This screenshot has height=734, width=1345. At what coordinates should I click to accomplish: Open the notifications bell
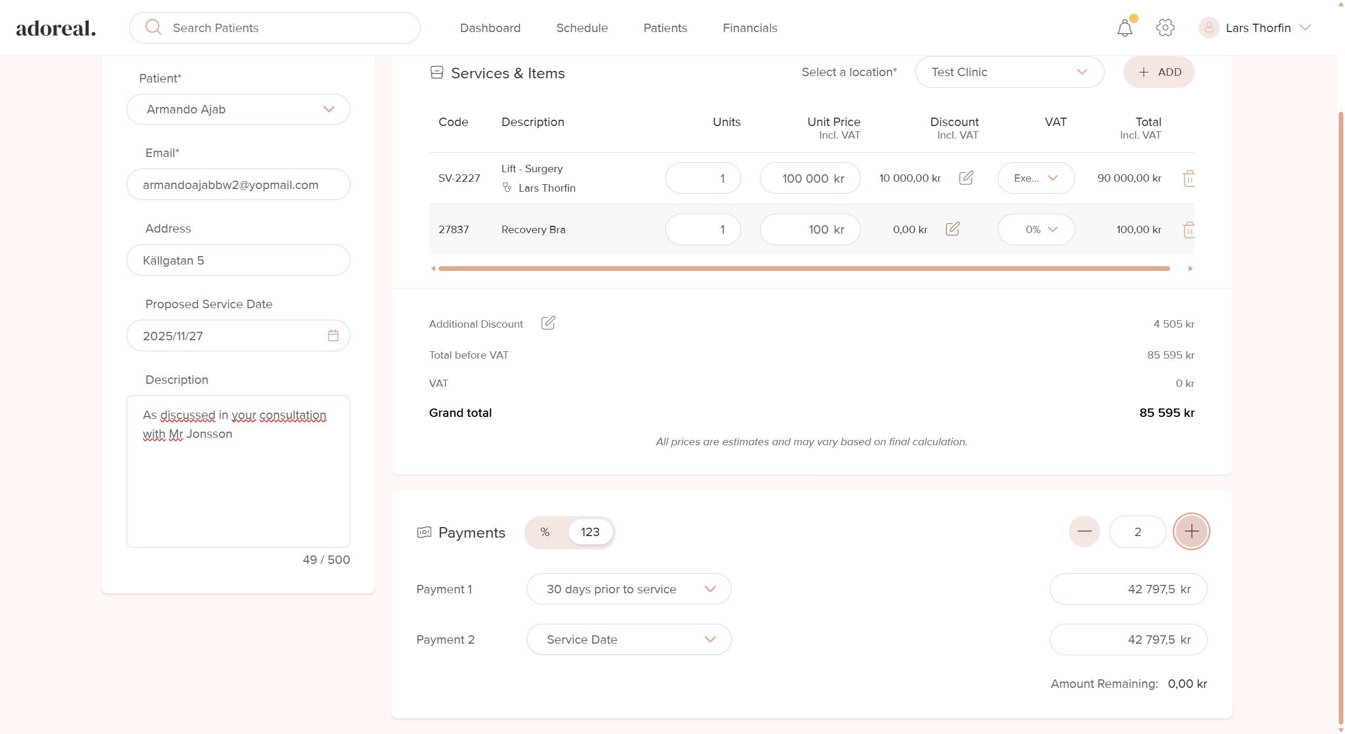1124,28
